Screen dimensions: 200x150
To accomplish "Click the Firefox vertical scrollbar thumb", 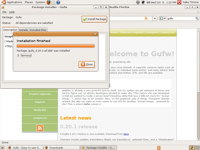I will (x=198, y=61).
